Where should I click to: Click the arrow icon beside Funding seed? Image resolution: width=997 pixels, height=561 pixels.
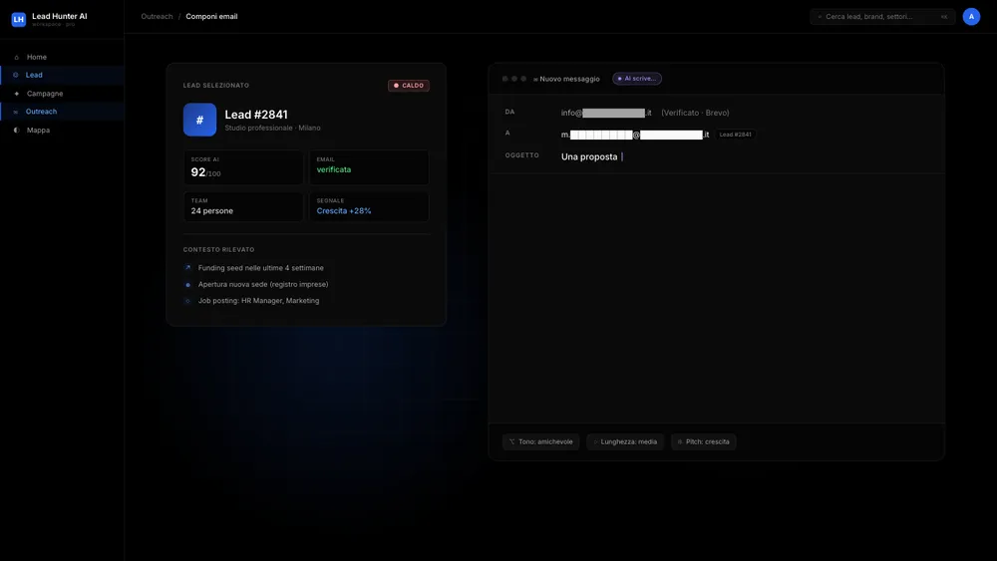(x=187, y=268)
